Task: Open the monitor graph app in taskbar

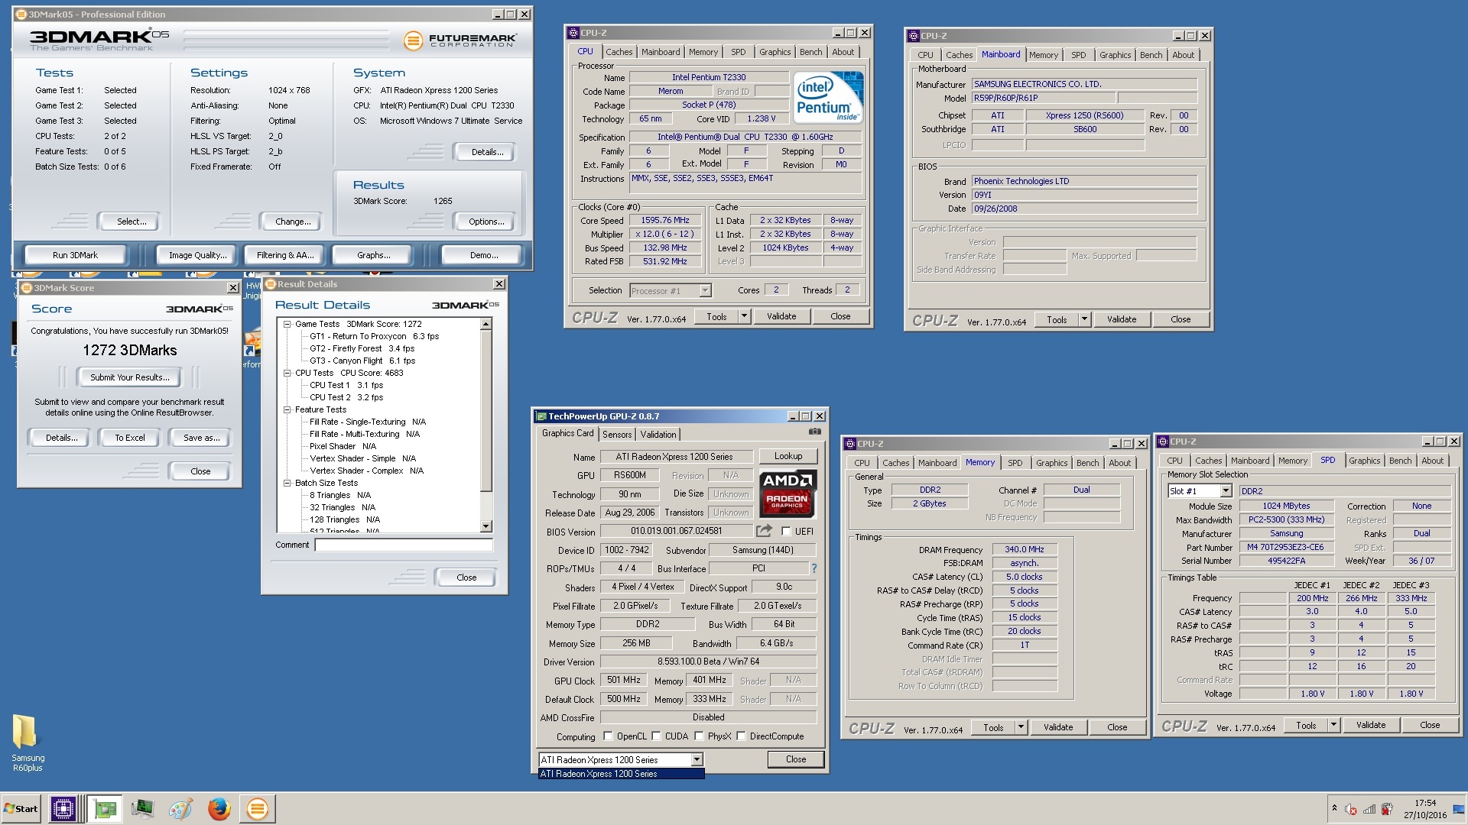Action: click(x=142, y=808)
